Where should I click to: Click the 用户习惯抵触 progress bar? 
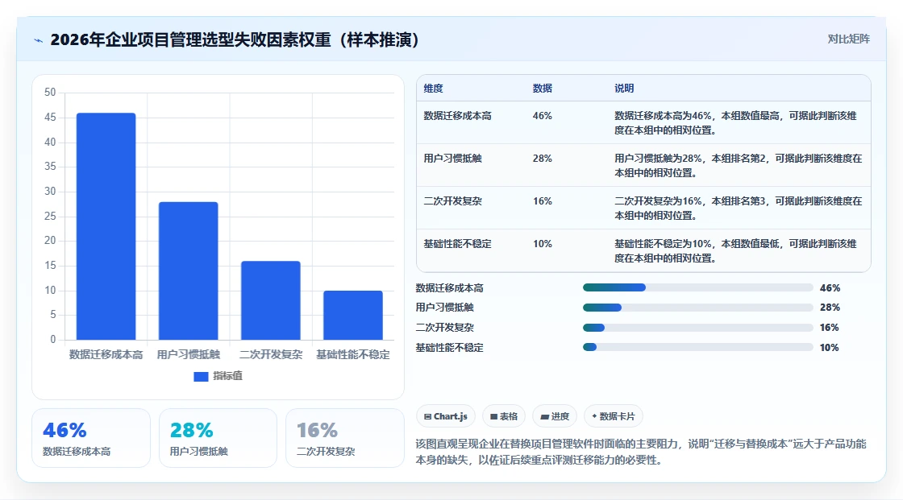[x=697, y=308]
